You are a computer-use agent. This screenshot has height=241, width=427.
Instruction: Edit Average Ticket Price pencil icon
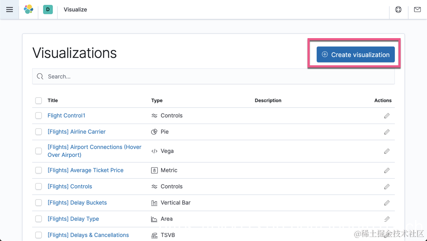tap(387, 170)
